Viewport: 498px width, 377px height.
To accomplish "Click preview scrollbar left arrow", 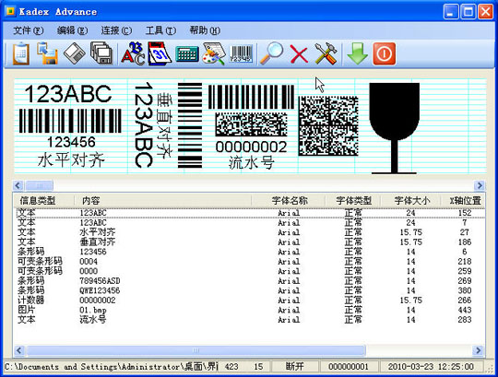I will 18,185.
